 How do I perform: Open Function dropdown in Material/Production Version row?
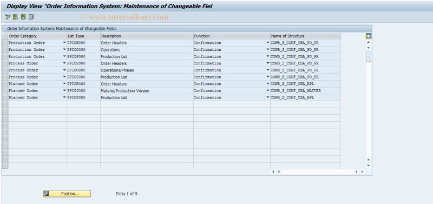[267, 90]
